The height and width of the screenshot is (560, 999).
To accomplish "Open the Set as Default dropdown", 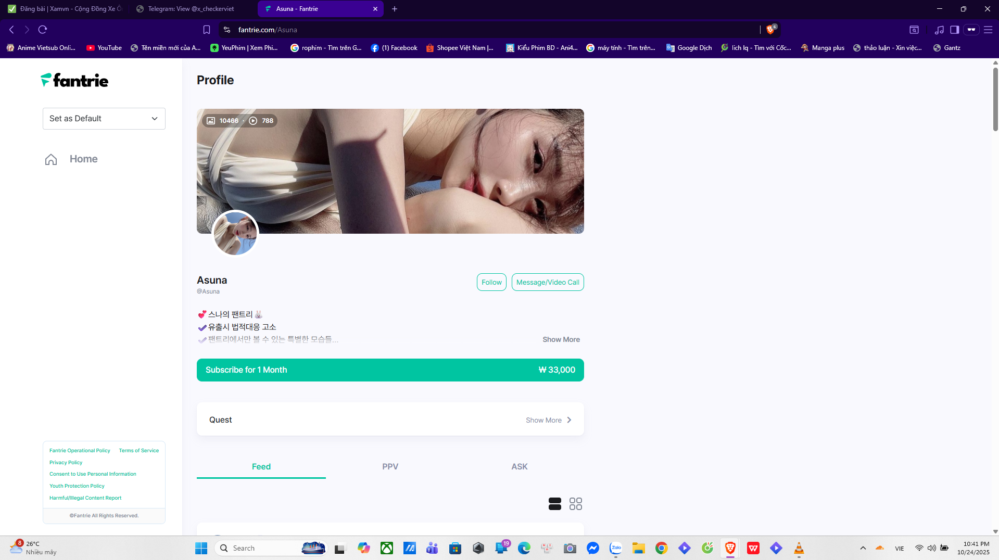I will click(x=104, y=119).
